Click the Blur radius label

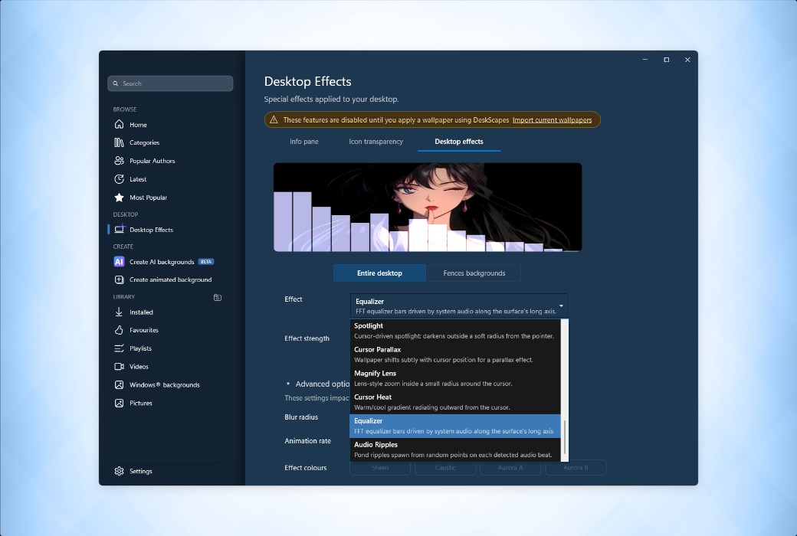(301, 417)
